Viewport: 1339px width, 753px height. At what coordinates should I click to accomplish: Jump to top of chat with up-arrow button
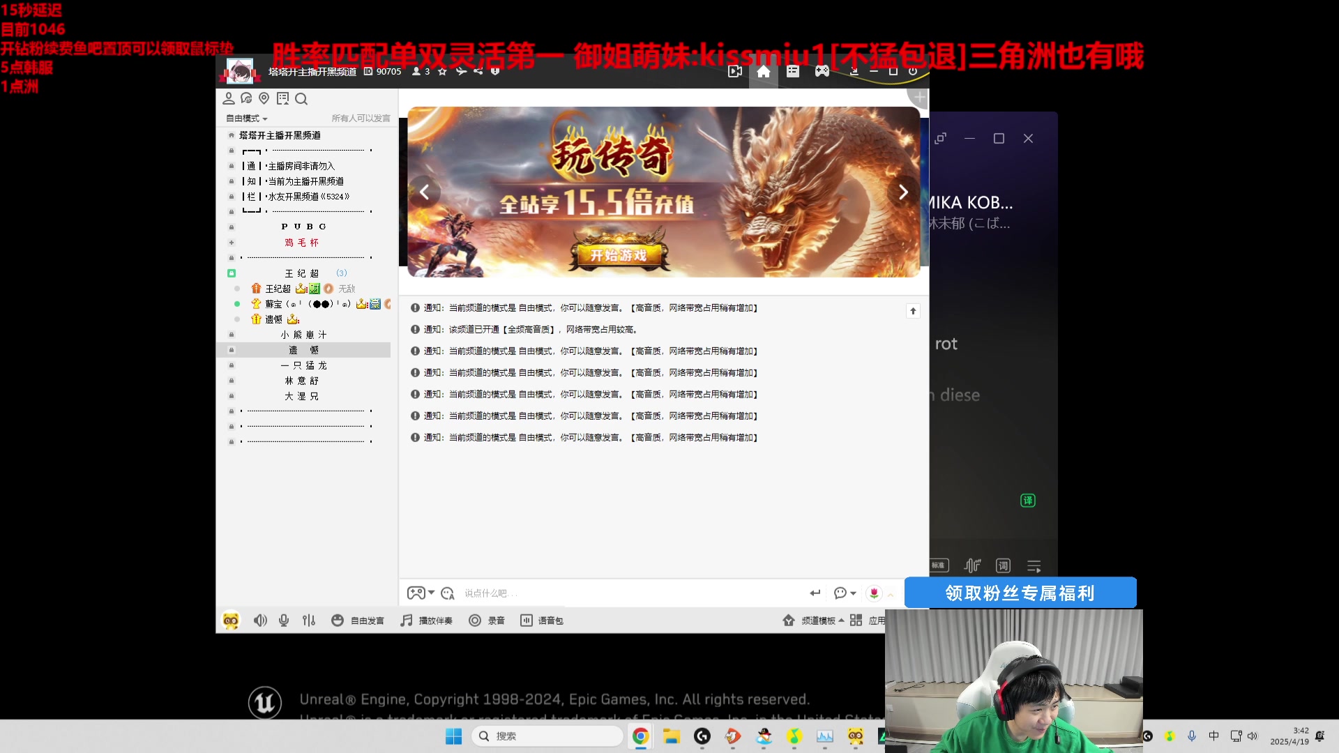click(913, 311)
